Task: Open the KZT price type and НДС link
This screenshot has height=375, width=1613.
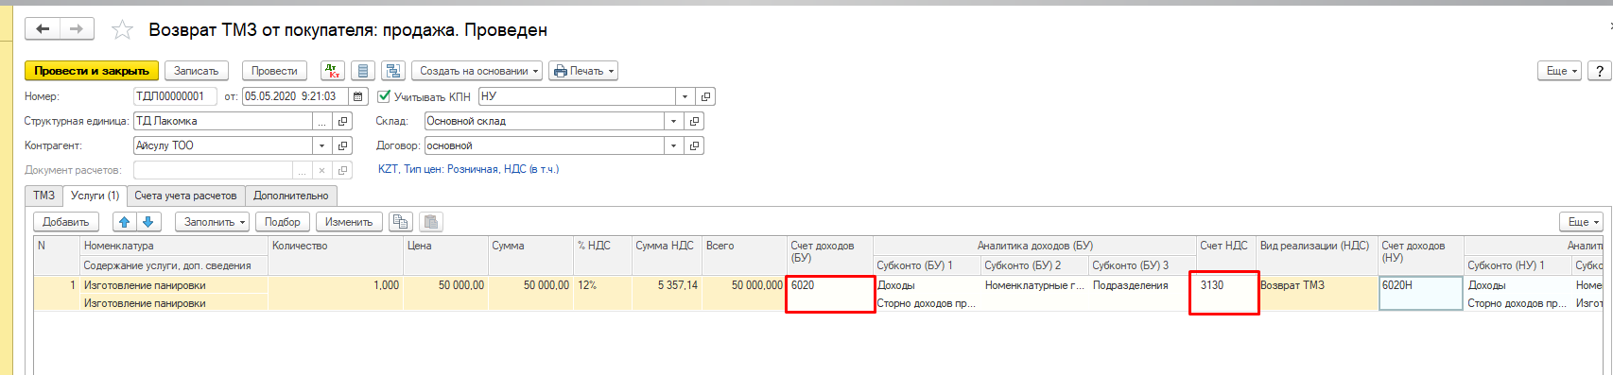Action: [468, 169]
